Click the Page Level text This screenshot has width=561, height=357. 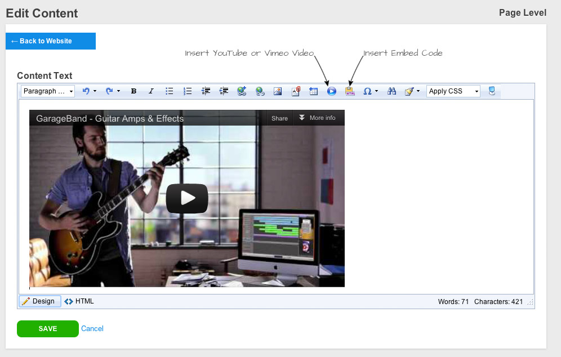coord(523,13)
